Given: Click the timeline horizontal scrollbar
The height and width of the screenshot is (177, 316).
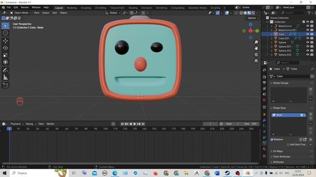Looking at the screenshot, I should (x=130, y=163).
